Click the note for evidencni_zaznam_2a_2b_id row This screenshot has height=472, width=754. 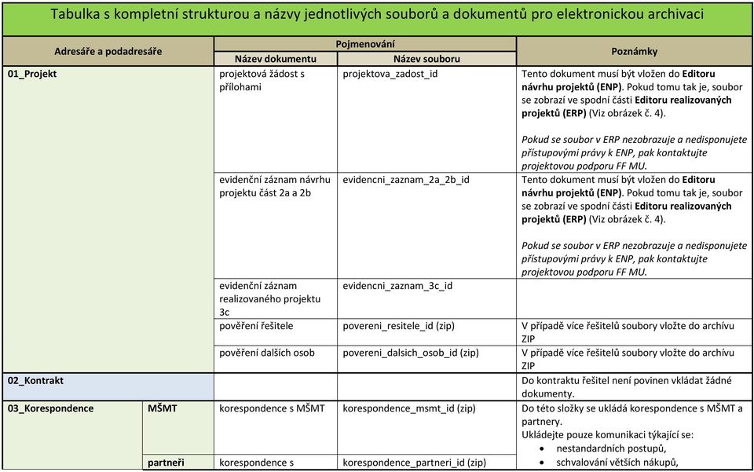[635, 225]
